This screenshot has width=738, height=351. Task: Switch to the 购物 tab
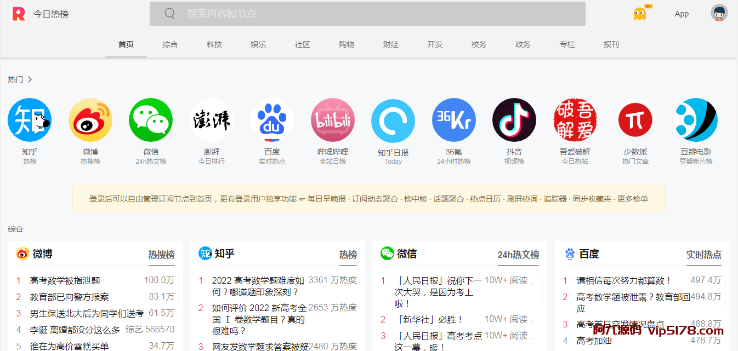tap(347, 44)
